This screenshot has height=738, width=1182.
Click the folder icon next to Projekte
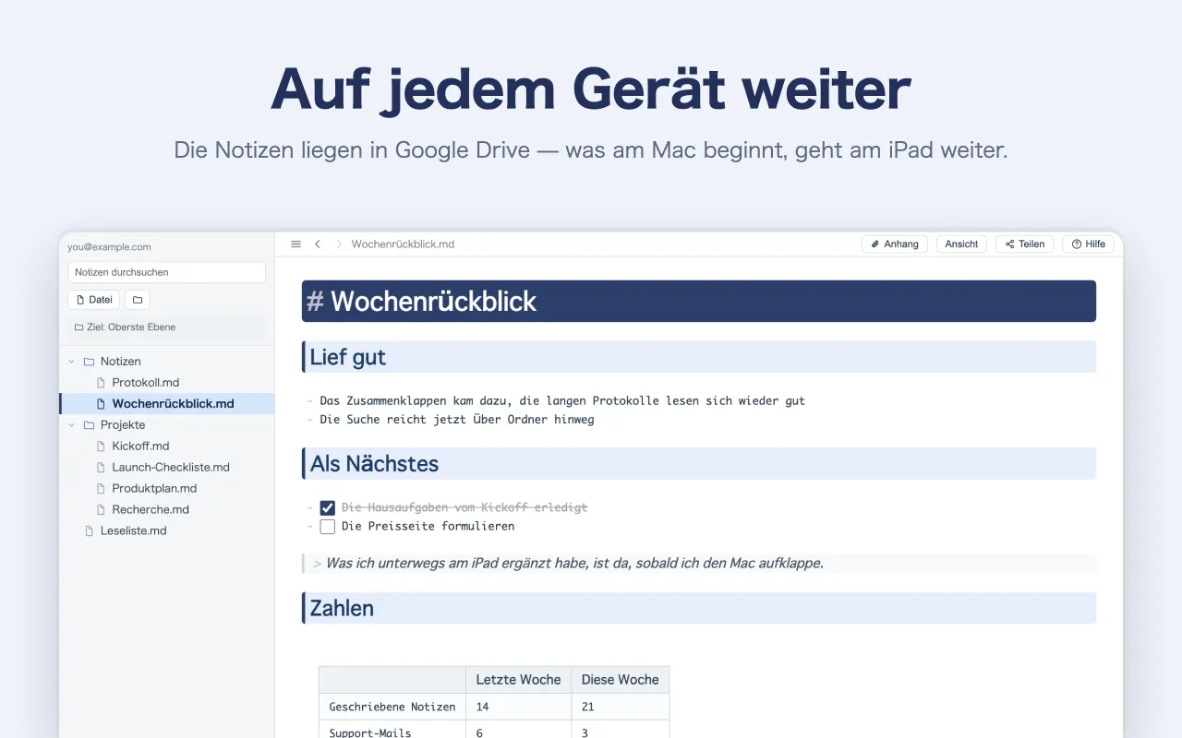90,425
